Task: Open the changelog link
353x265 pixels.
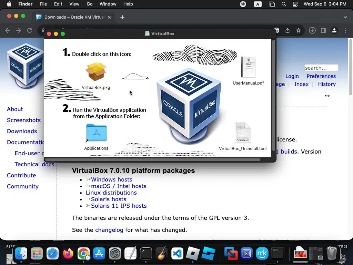Action: click(109, 230)
